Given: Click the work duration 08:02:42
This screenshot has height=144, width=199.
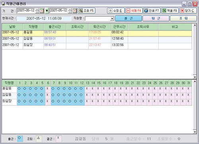Looking at the screenshot, I should tap(117, 32).
